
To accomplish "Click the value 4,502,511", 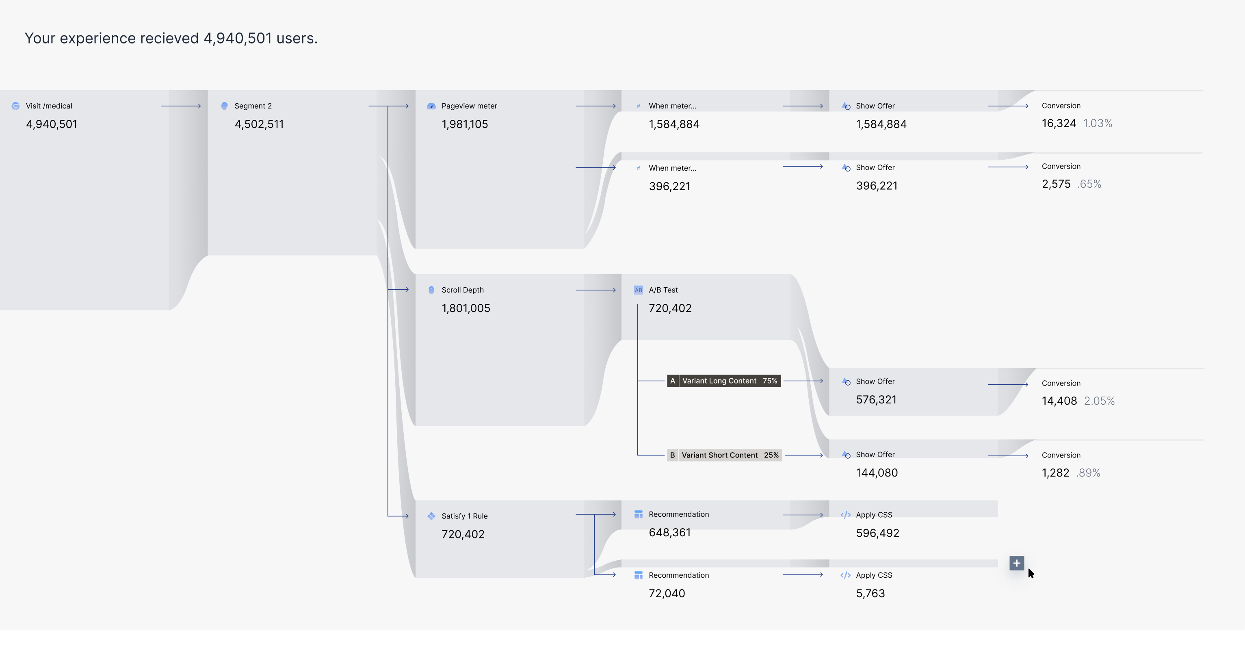I will tap(259, 124).
